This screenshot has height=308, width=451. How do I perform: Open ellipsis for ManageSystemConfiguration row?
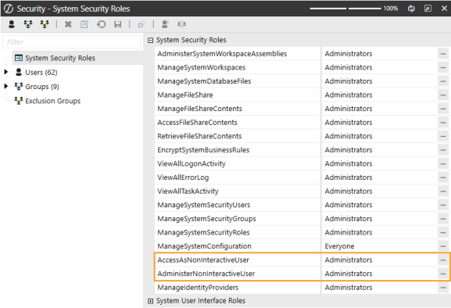pos(443,246)
